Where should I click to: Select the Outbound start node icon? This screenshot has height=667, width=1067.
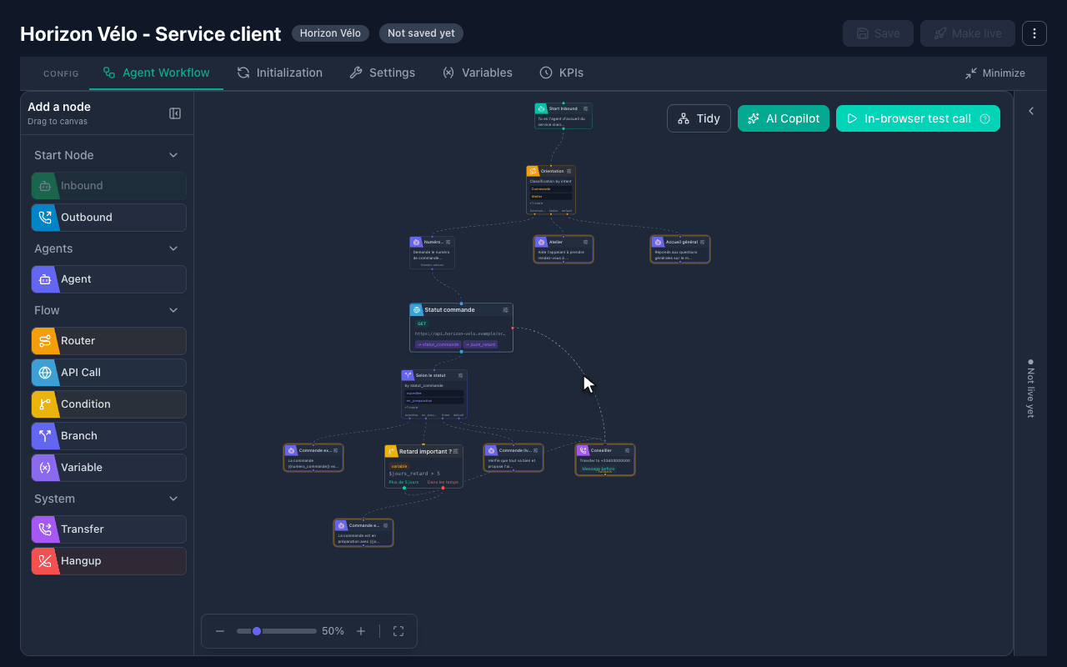pyautogui.click(x=45, y=218)
